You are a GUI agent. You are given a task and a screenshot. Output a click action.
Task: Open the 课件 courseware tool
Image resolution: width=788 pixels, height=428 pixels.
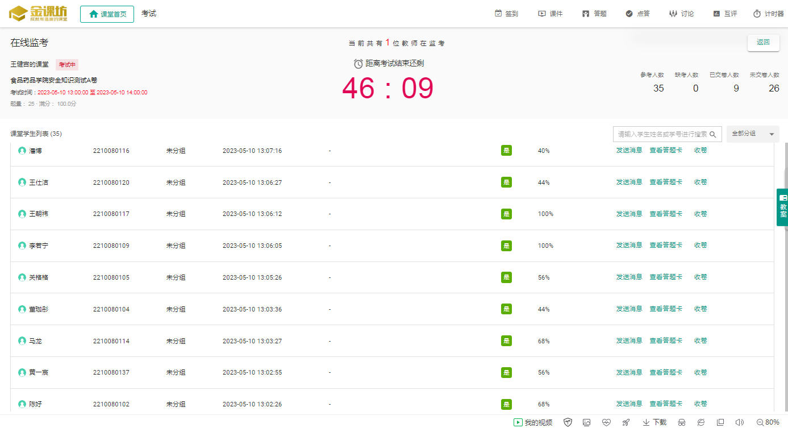click(550, 14)
